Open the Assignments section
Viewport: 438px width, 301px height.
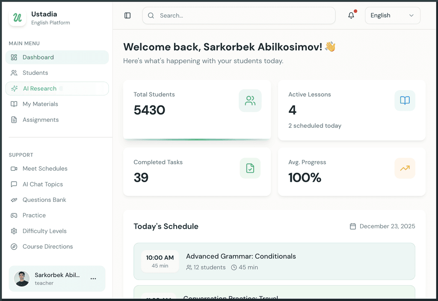pyautogui.click(x=57, y=120)
